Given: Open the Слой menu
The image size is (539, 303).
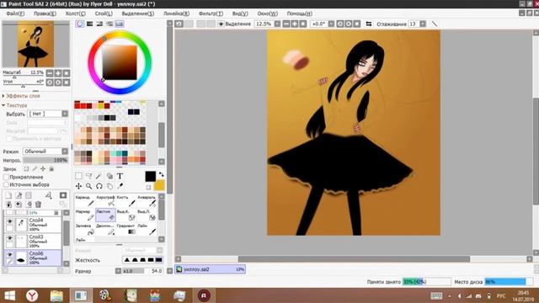Looking at the screenshot, I should tap(104, 13).
